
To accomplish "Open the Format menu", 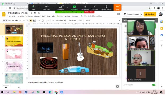I will pyautogui.click(x=37, y=16).
